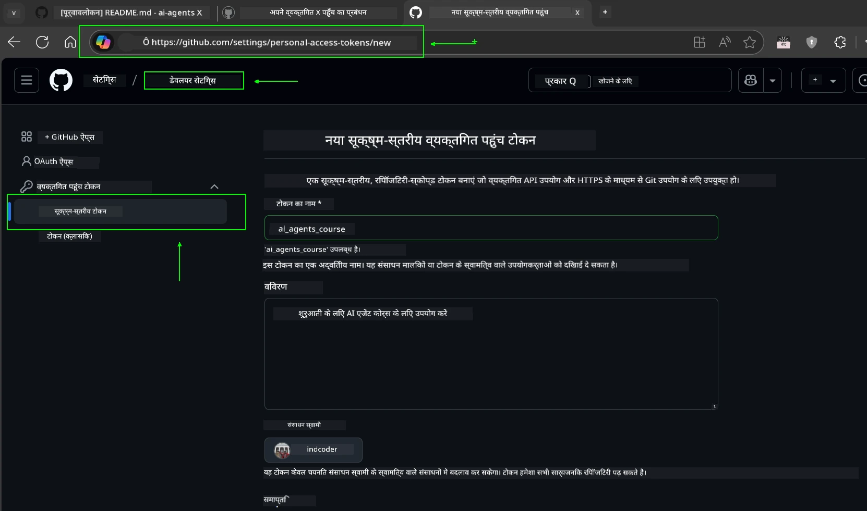Image resolution: width=867 pixels, height=511 pixels.
Task: Click the टोकन का नाम input field
Action: click(x=491, y=228)
